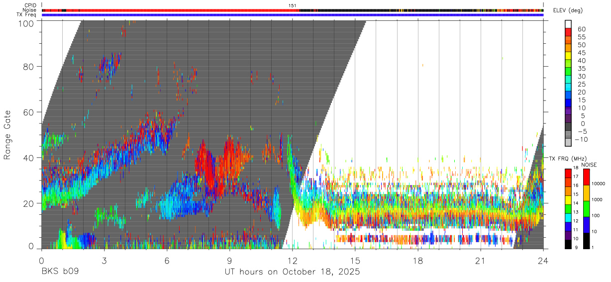
Task: Click the red segment of the elevation colorbar
Action: coord(568,32)
